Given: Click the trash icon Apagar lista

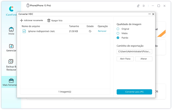Looking at the screenshot, I should (x=49, y=20).
